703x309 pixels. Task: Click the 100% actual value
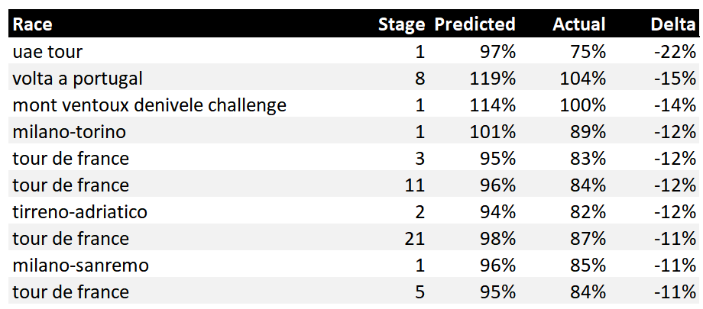(x=583, y=105)
